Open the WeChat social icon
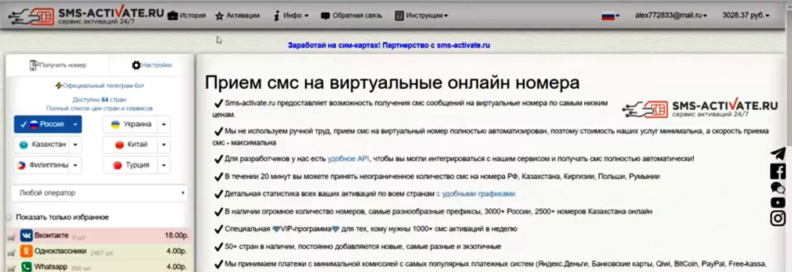This screenshot has width=792, height=272. 777,187
